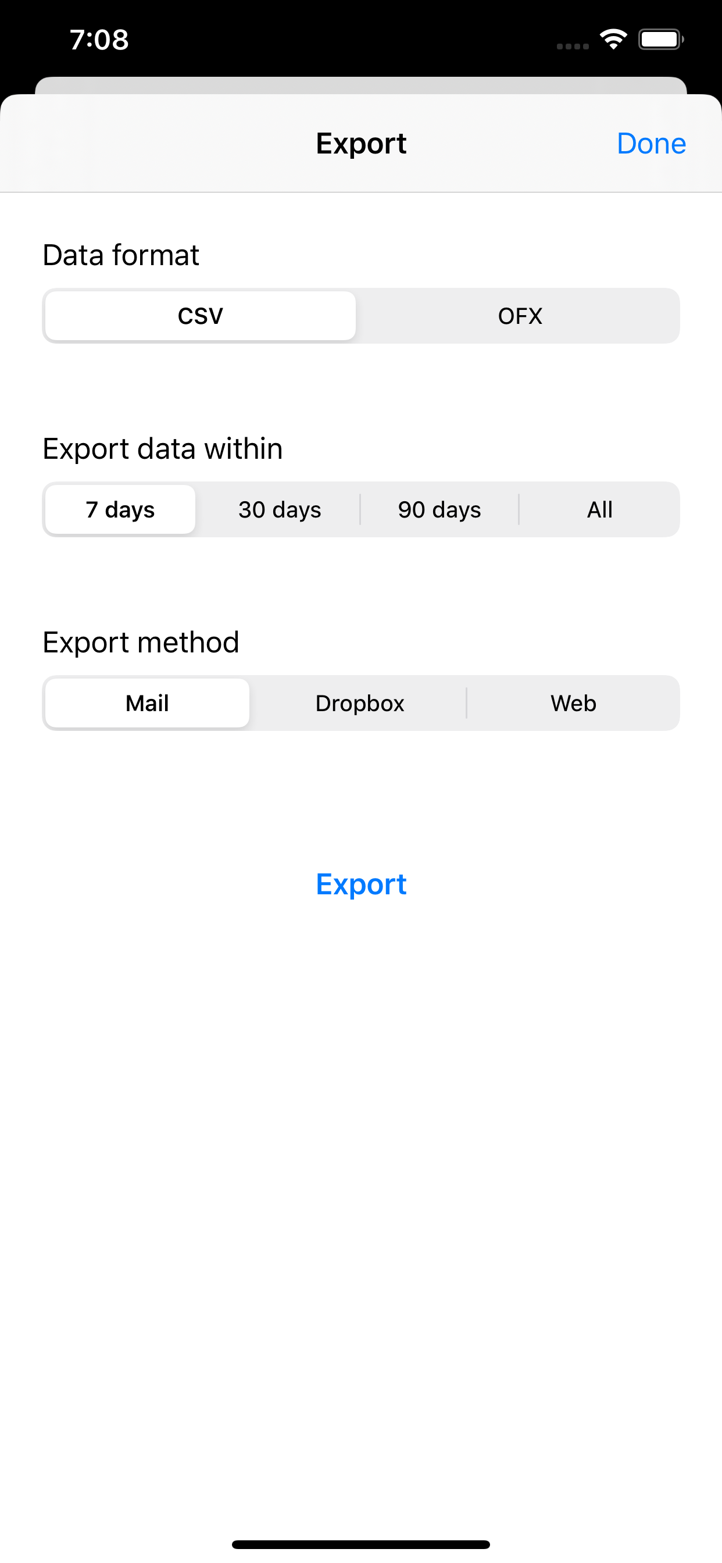Screen dimensions: 722x1563
Task: Tap the Export method section label
Action: [x=141, y=642]
